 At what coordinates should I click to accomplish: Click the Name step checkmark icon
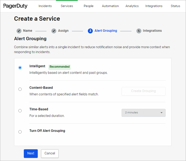[x=19, y=31]
